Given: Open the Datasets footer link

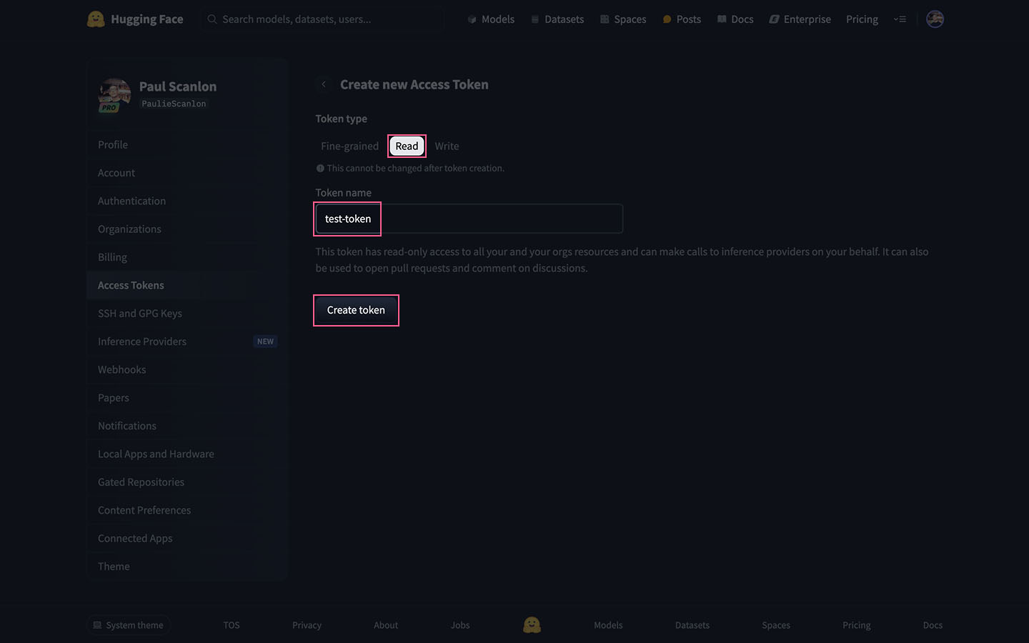Looking at the screenshot, I should [x=692, y=625].
